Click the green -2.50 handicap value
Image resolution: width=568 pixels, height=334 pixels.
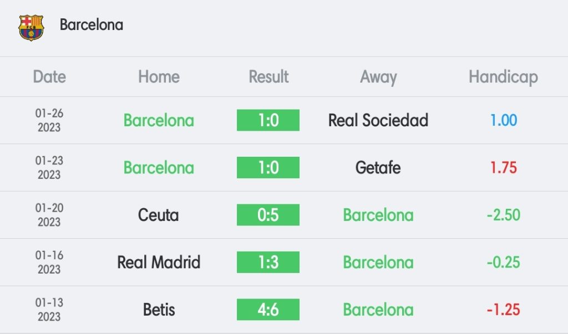click(x=504, y=215)
